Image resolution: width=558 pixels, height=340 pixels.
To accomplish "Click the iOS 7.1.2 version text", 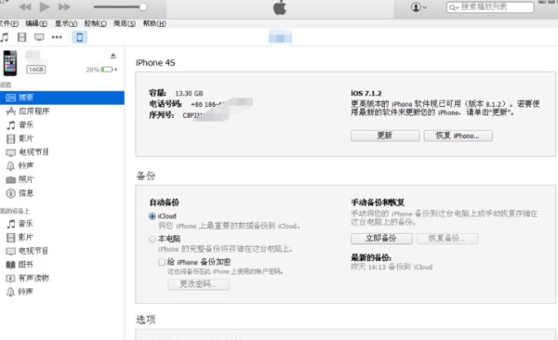I will tap(366, 93).
